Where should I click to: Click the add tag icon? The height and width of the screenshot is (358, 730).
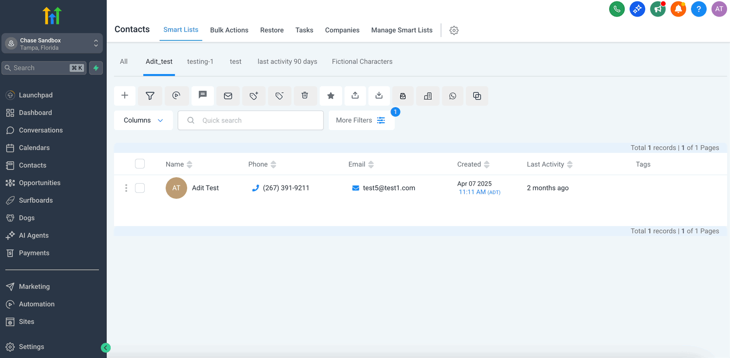coord(254,96)
